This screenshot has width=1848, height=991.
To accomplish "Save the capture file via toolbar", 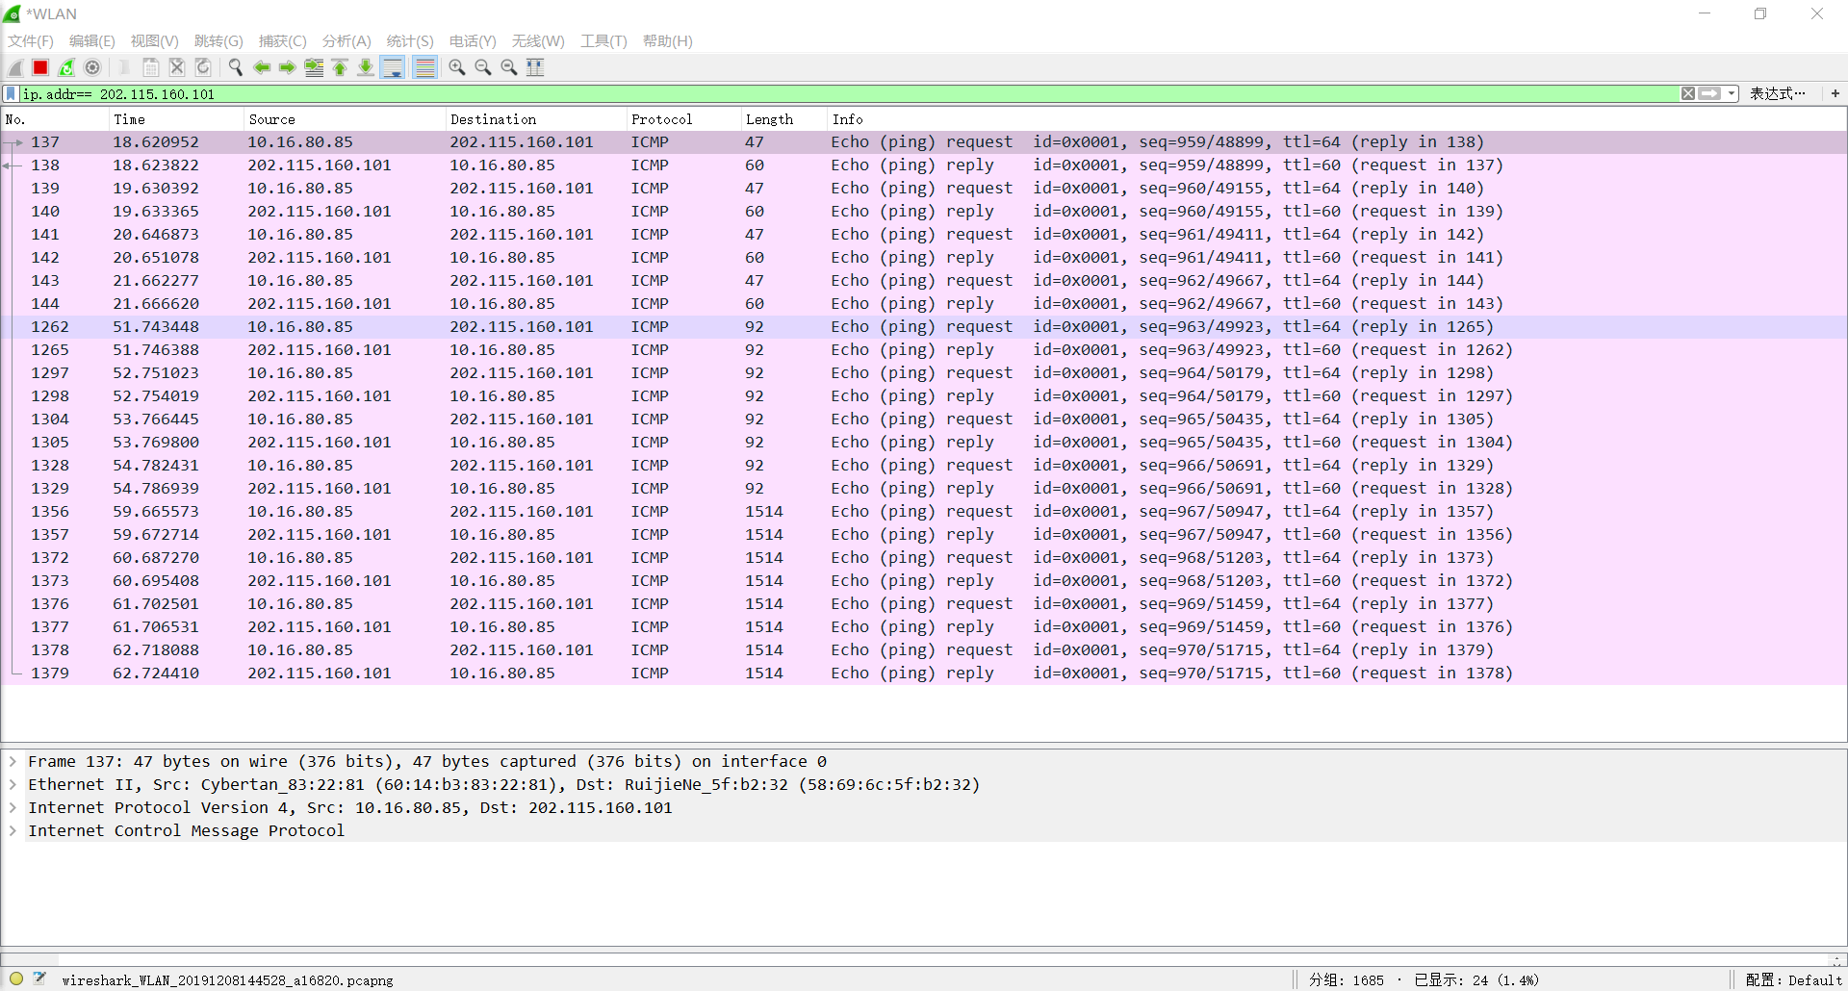I will pyautogui.click(x=151, y=67).
